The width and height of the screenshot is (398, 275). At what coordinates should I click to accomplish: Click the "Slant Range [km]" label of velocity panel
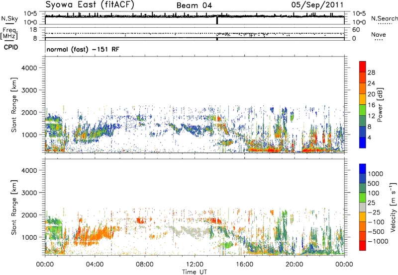pyautogui.click(x=14, y=207)
